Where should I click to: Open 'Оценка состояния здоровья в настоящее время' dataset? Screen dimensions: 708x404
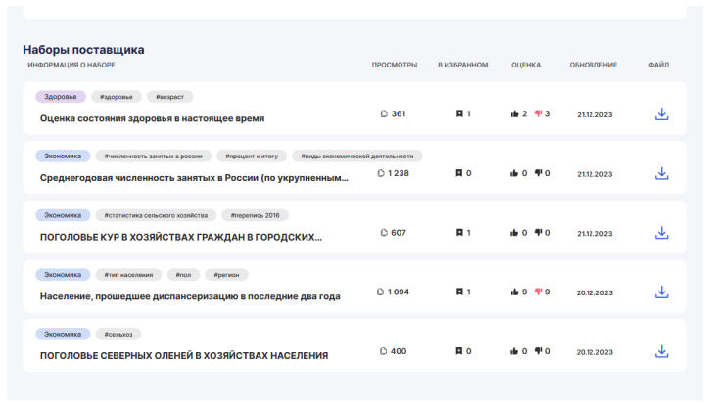tap(152, 118)
